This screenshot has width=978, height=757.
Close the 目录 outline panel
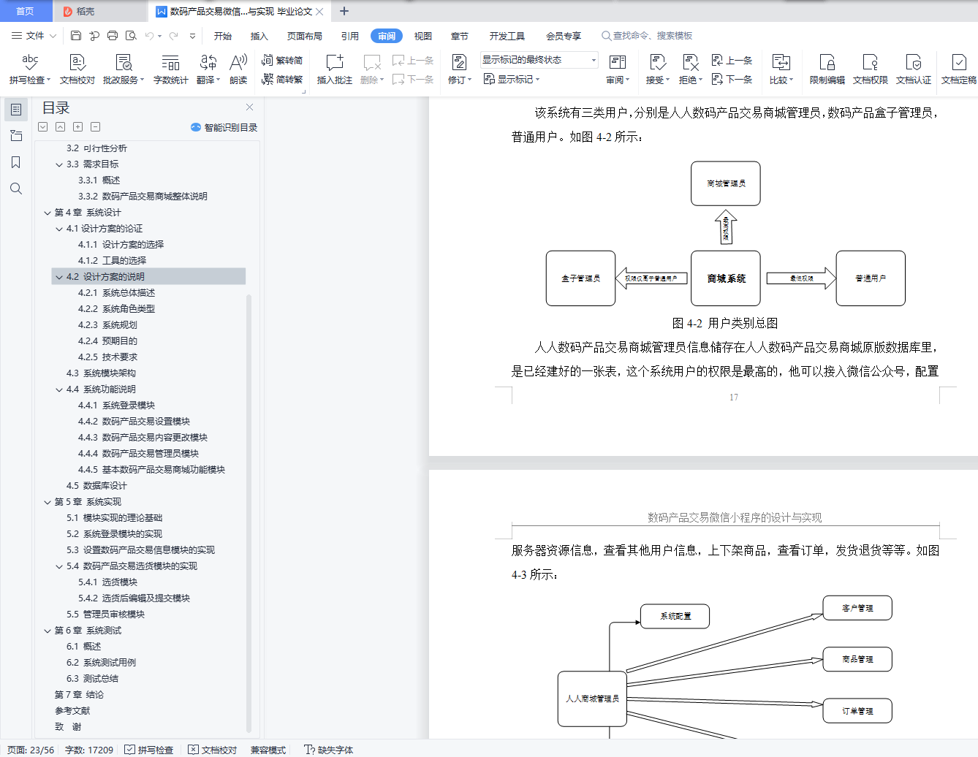[x=249, y=107]
